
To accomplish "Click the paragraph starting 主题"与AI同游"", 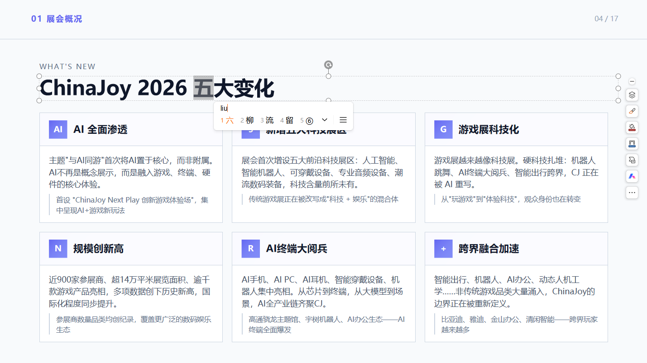I will click(131, 173).
